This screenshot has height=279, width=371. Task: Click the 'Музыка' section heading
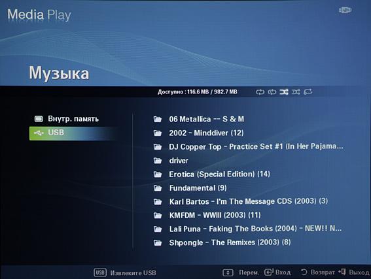[59, 73]
